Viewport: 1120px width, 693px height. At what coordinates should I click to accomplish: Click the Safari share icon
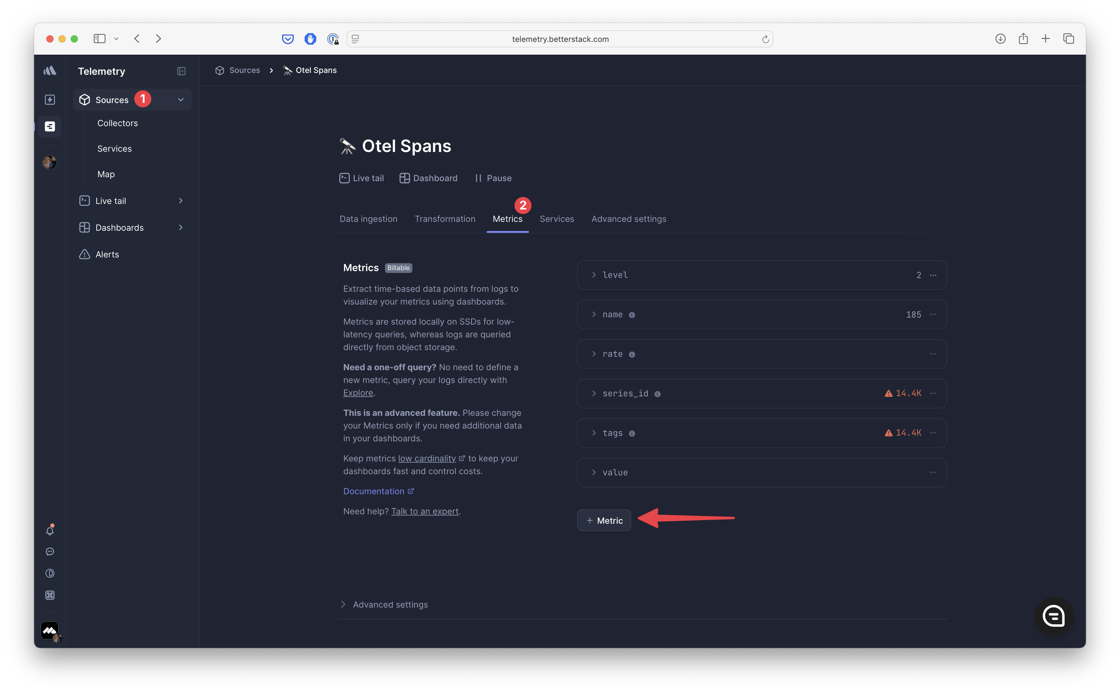(x=1023, y=39)
